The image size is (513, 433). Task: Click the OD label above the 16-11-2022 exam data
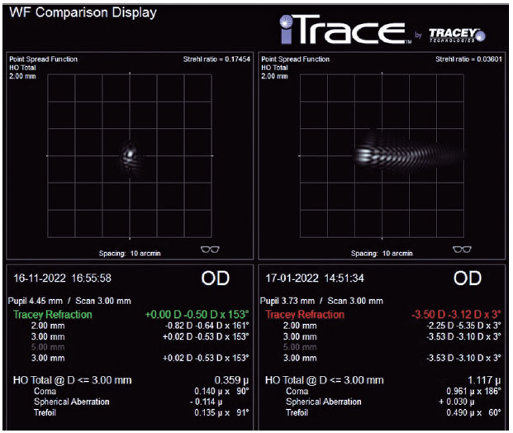coord(215,280)
